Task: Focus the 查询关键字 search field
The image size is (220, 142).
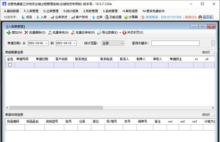Action: (x=175, y=43)
